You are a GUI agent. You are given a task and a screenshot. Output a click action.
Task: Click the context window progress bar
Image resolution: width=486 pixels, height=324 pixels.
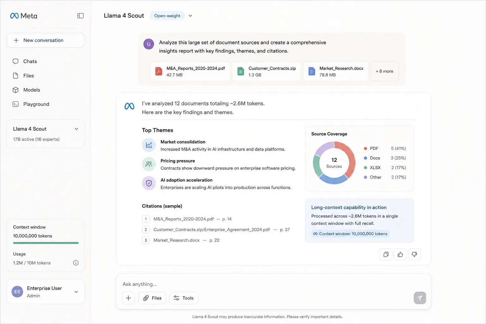(46, 243)
